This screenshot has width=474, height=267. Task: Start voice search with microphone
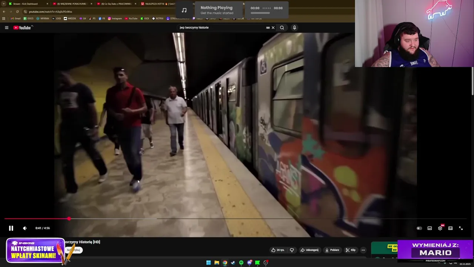point(294,27)
